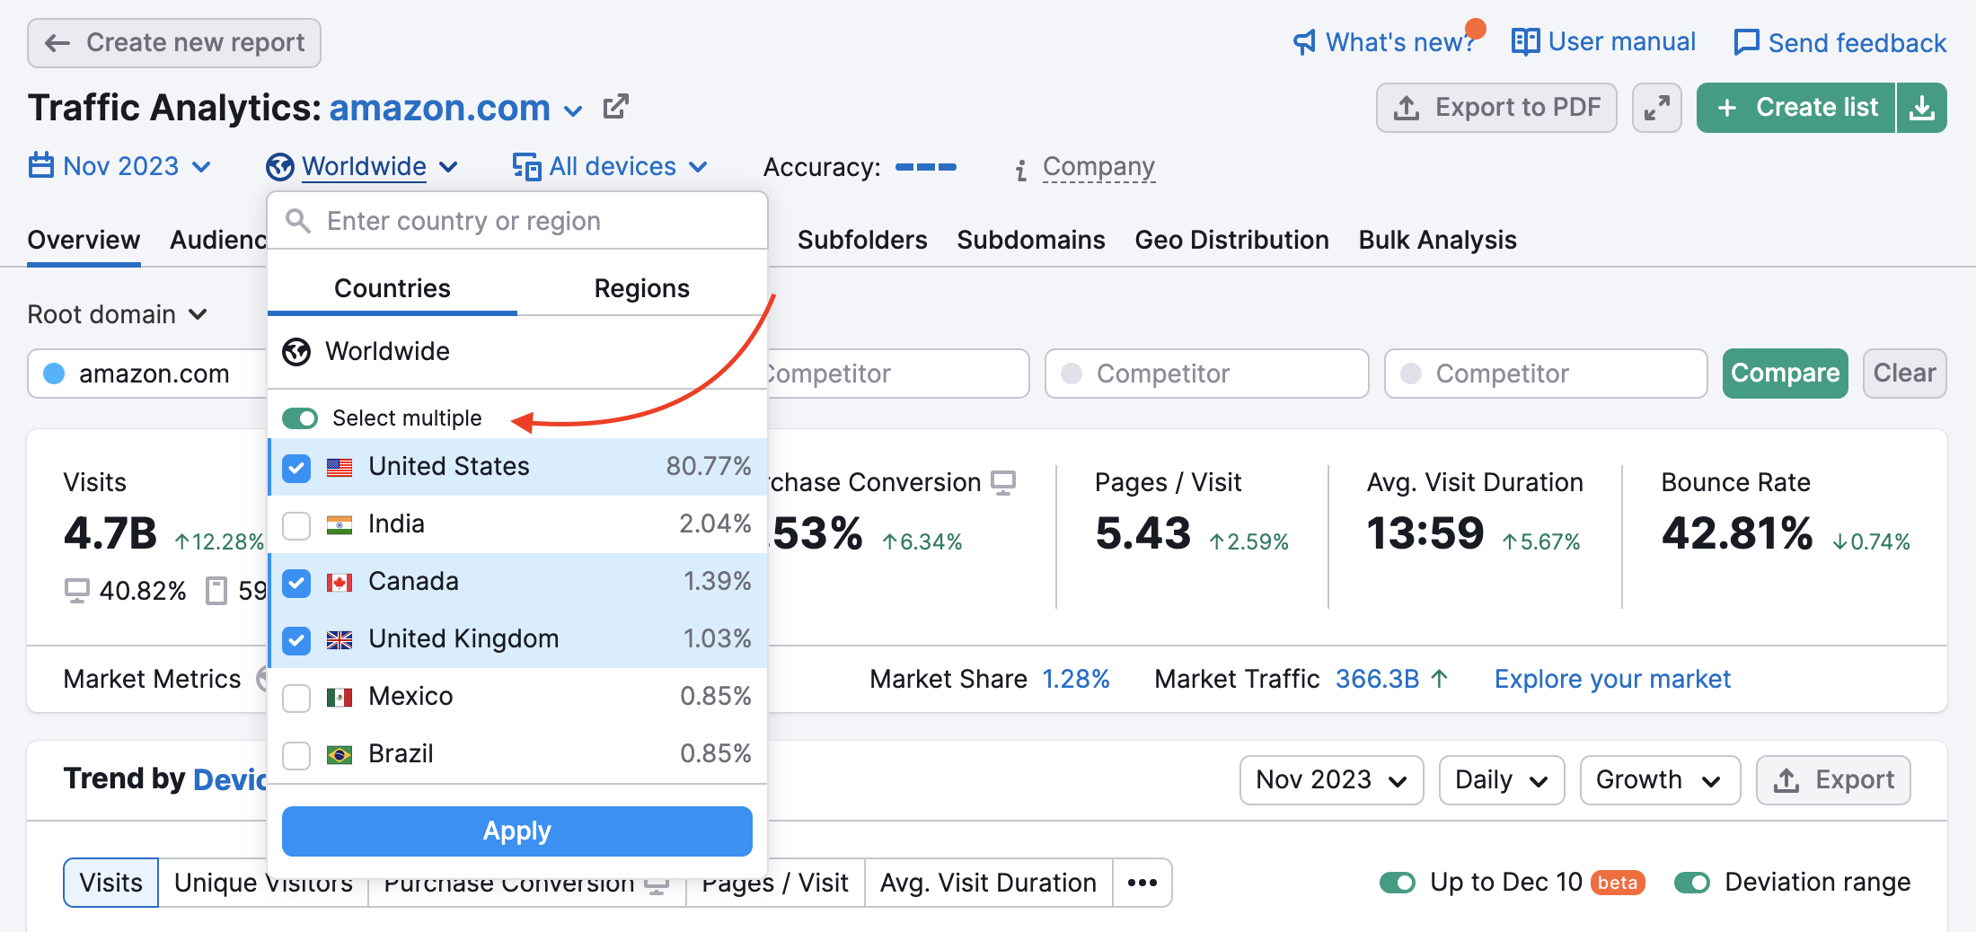This screenshot has height=932, width=1976.
Task: Click the Export to PDF button
Action: (x=1496, y=108)
